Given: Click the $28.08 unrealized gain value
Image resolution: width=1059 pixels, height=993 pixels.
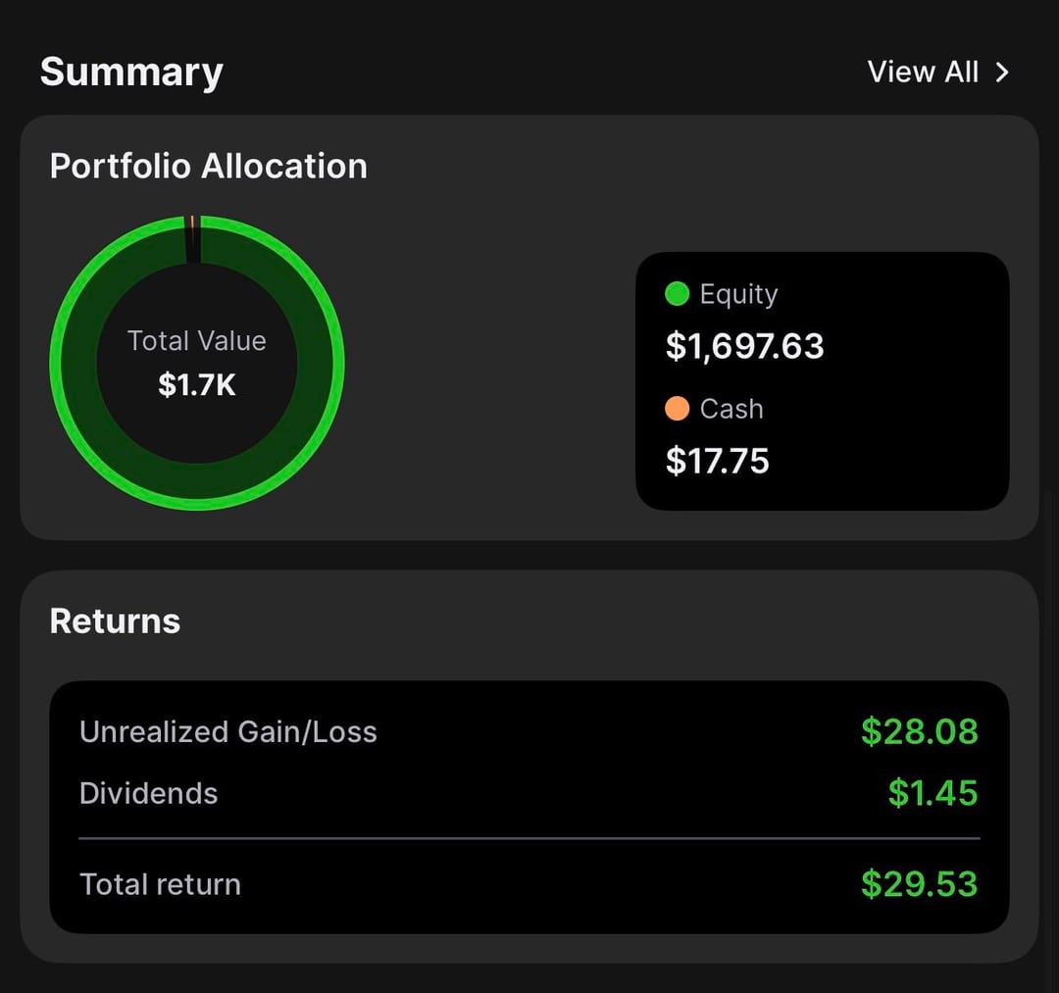Looking at the screenshot, I should click(x=919, y=732).
